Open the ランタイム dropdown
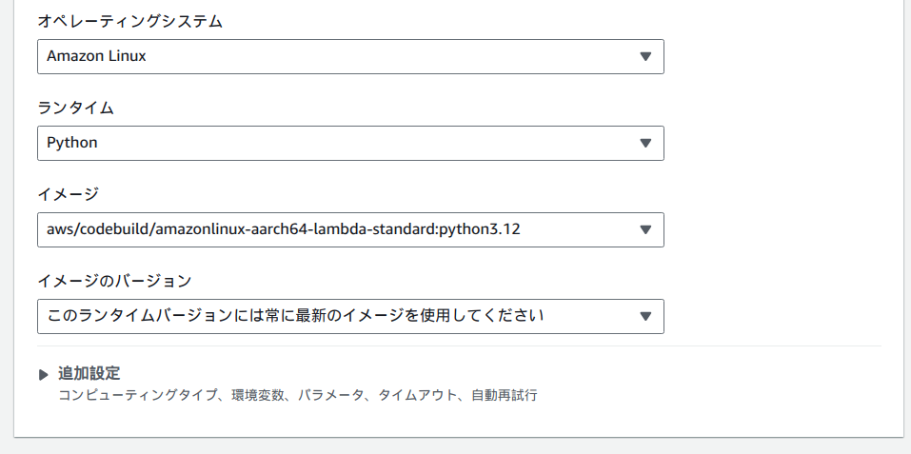Image resolution: width=911 pixels, height=454 pixels. (x=350, y=143)
